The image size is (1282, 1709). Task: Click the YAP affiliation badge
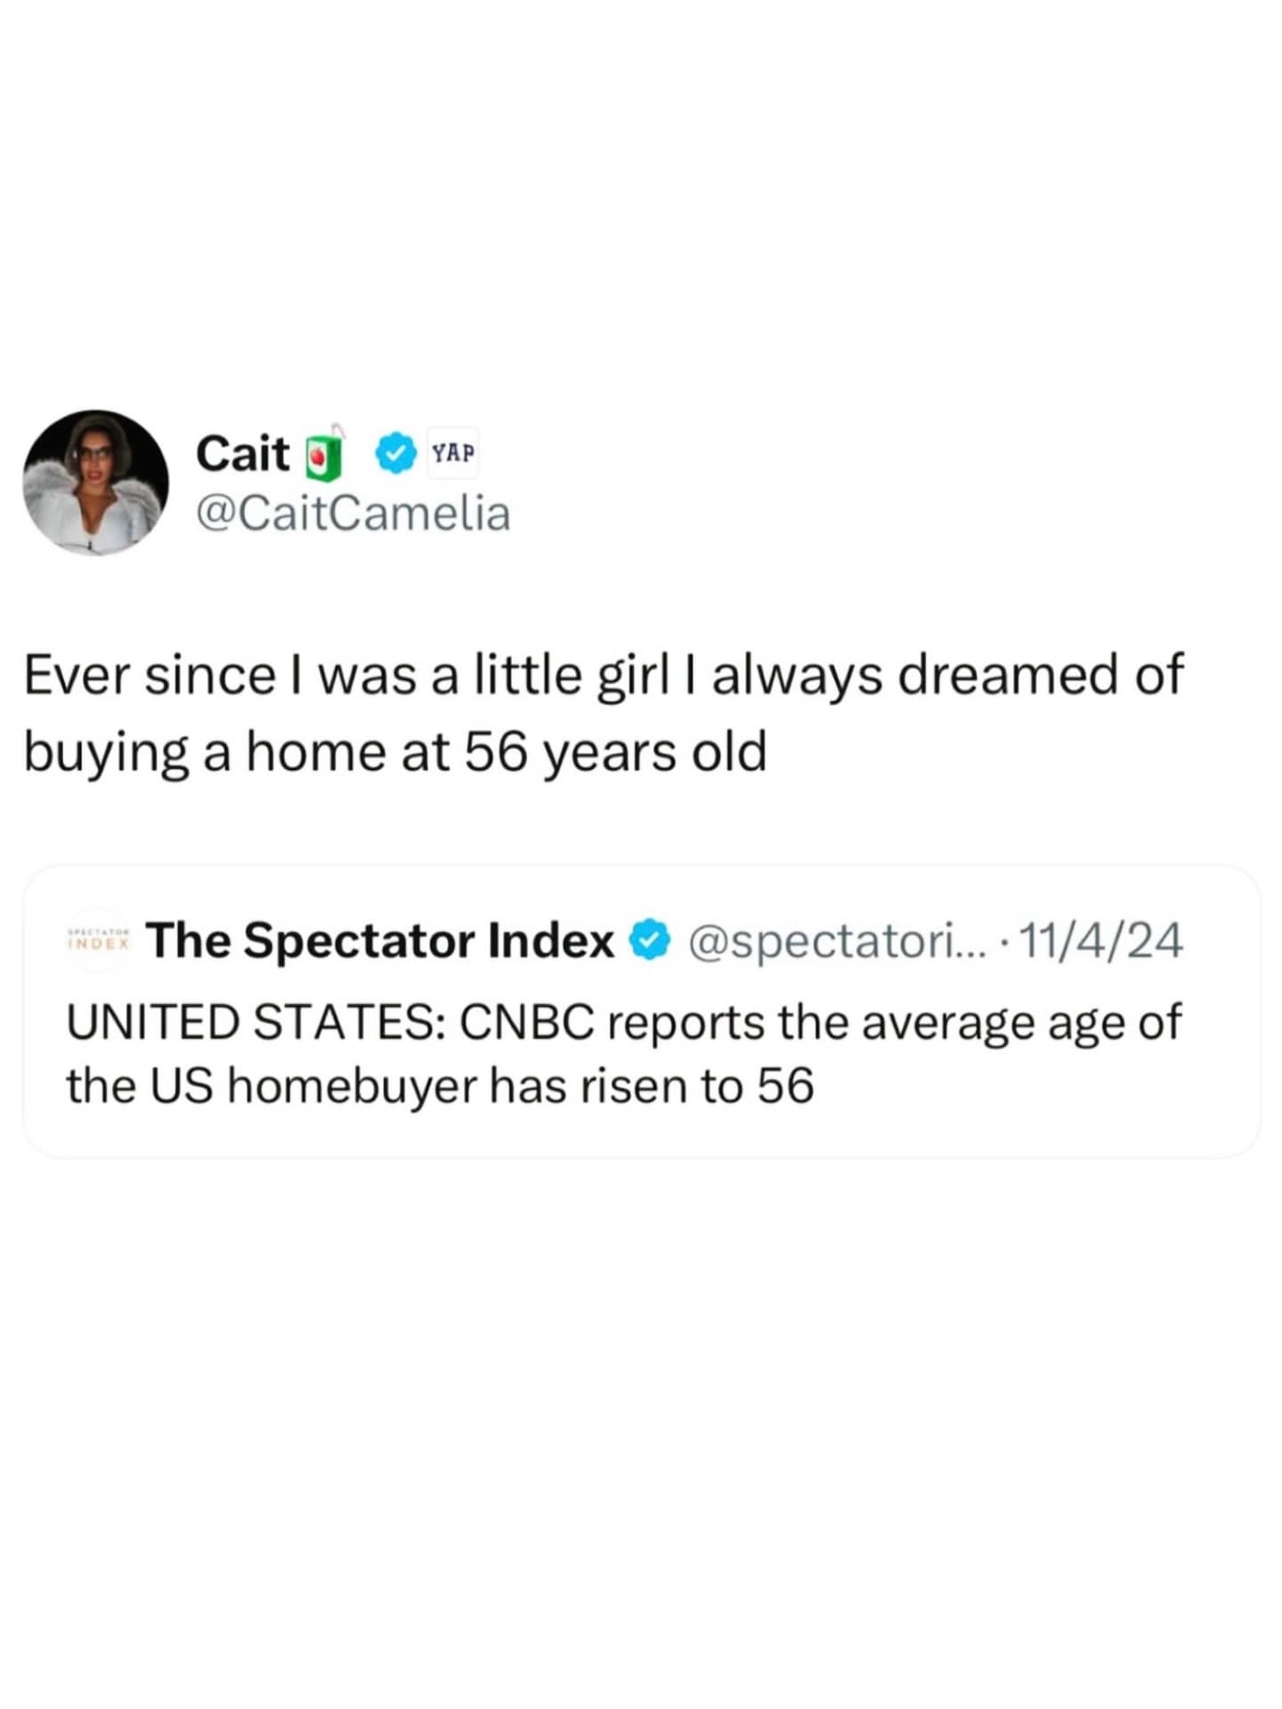pyautogui.click(x=453, y=454)
